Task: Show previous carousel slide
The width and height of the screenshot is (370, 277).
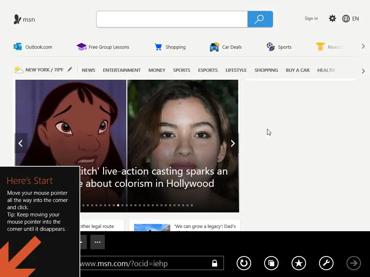Action: [x=21, y=143]
